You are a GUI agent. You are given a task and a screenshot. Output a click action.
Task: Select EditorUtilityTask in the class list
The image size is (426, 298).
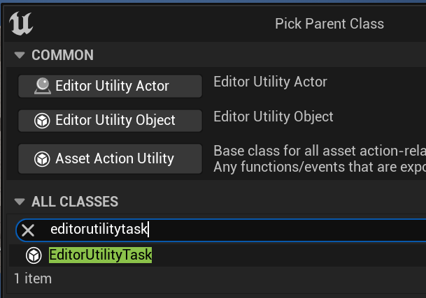(x=100, y=255)
